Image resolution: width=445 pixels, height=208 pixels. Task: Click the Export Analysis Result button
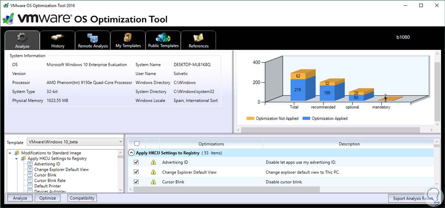[x=413, y=198]
